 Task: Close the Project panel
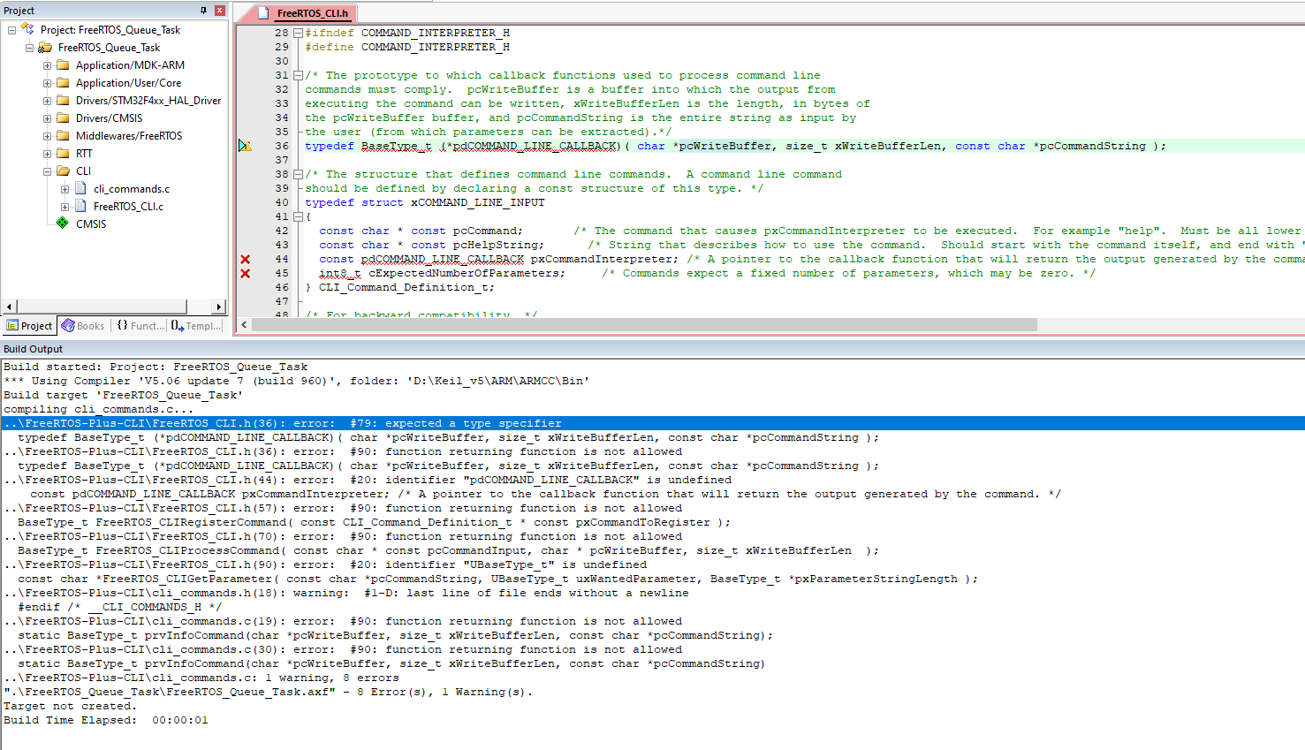click(x=220, y=11)
